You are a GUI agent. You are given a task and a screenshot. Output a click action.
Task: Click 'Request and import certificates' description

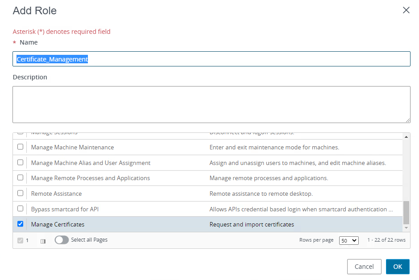tap(252, 224)
